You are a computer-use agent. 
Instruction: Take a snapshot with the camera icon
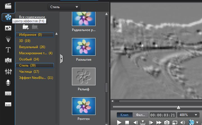[167, 122]
